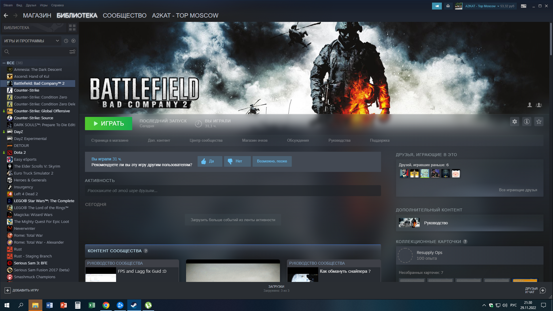The height and width of the screenshot is (311, 553).
Task: Open the taskbar volume icon
Action: [x=505, y=305]
